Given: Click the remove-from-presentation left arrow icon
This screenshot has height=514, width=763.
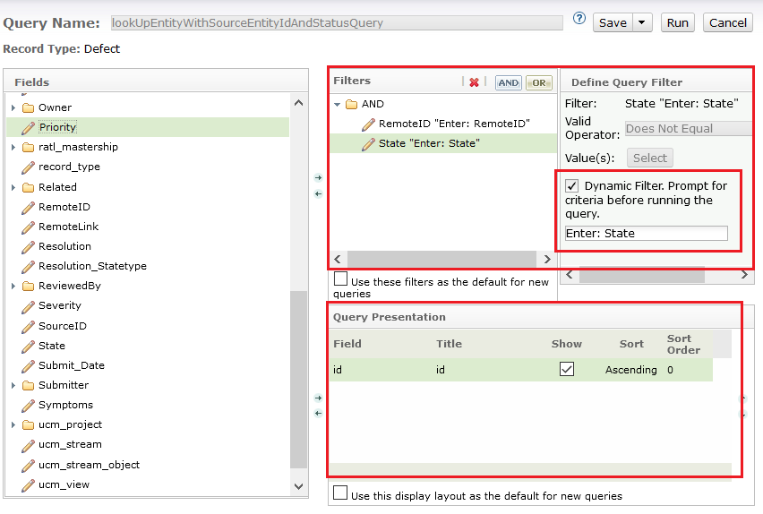Looking at the screenshot, I should 318,413.
